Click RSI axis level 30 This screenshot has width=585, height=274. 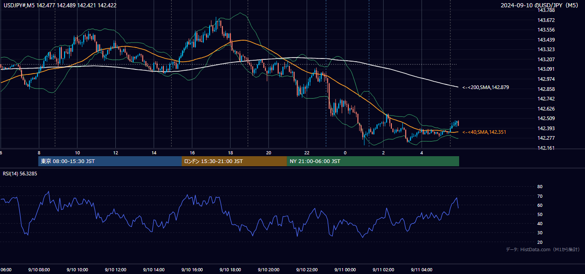[540, 233]
